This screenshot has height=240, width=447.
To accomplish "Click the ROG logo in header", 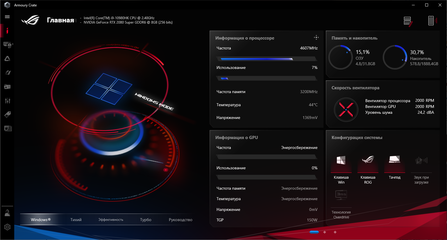I will 30,20.
